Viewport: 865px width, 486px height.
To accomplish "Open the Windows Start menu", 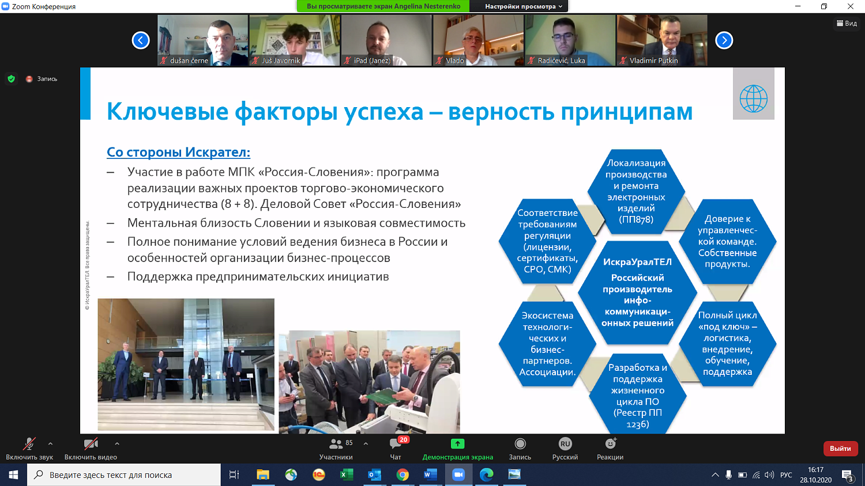I will [13, 474].
